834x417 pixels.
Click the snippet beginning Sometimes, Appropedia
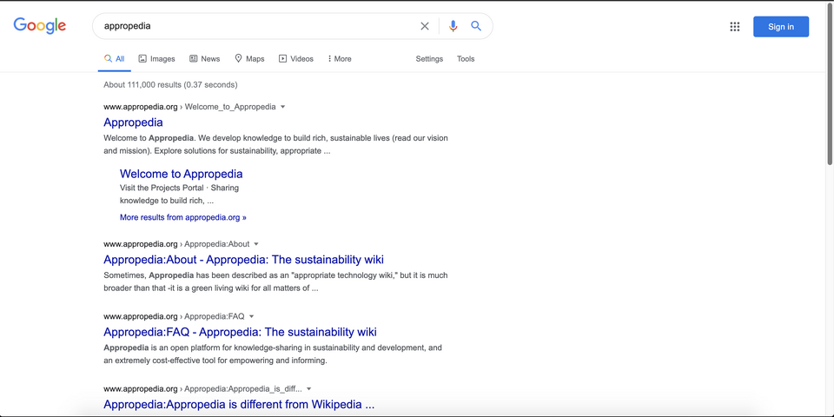coord(275,281)
